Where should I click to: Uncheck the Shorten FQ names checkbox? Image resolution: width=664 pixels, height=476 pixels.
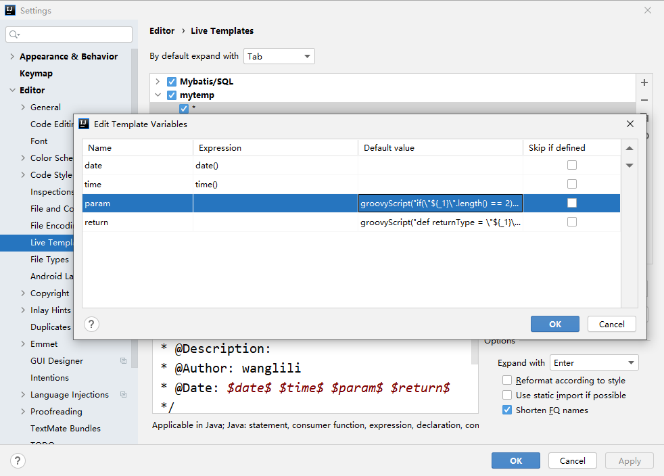(x=507, y=410)
